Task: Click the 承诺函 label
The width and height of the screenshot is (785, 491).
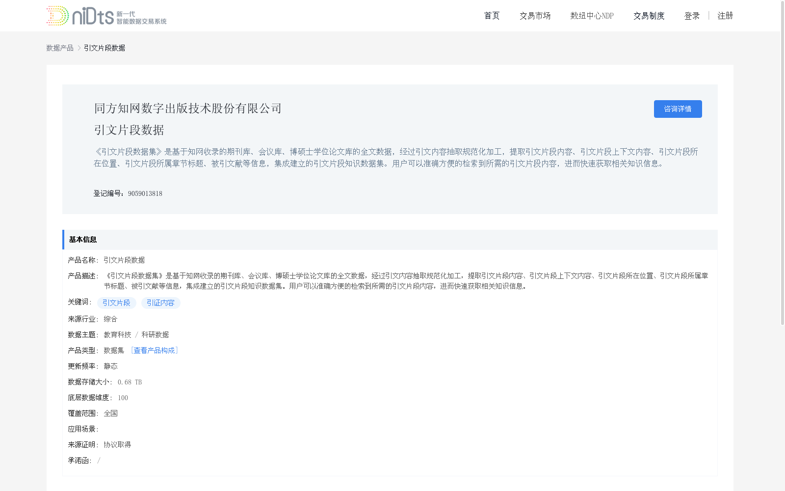Action: tap(79, 461)
